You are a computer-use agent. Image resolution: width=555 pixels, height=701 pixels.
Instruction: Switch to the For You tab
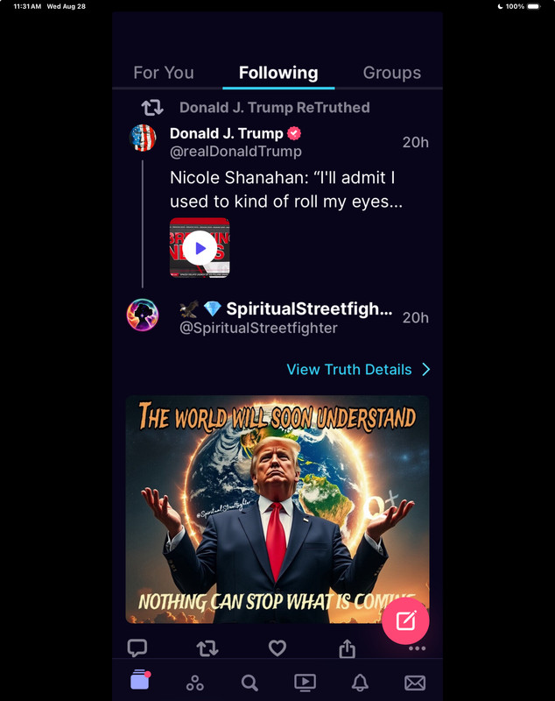click(164, 73)
